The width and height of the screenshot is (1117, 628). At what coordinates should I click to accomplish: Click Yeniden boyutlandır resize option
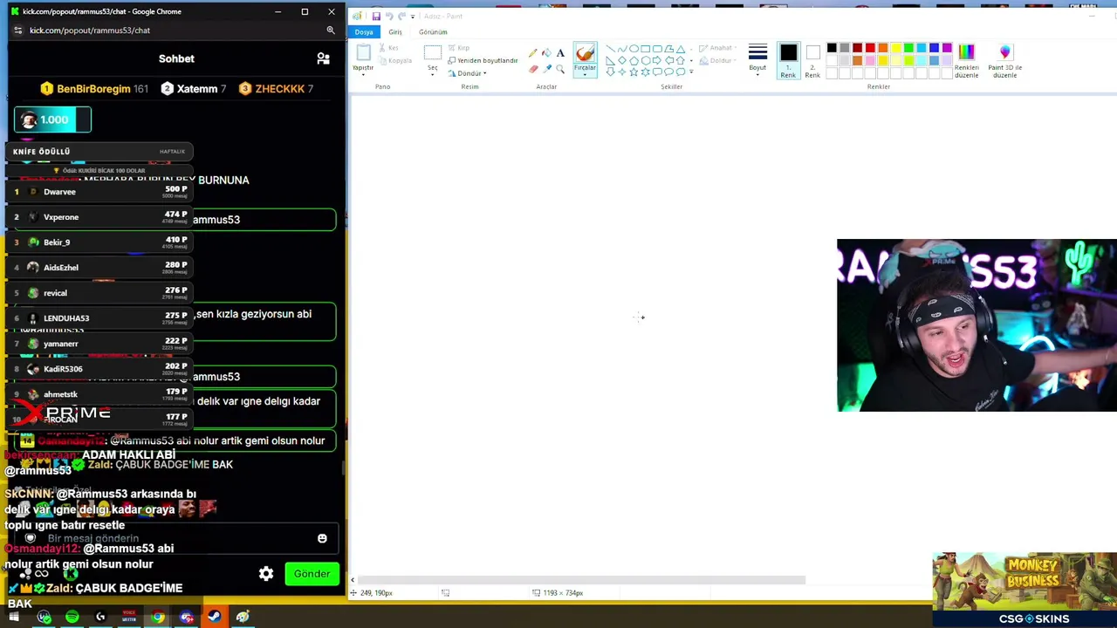pos(483,60)
